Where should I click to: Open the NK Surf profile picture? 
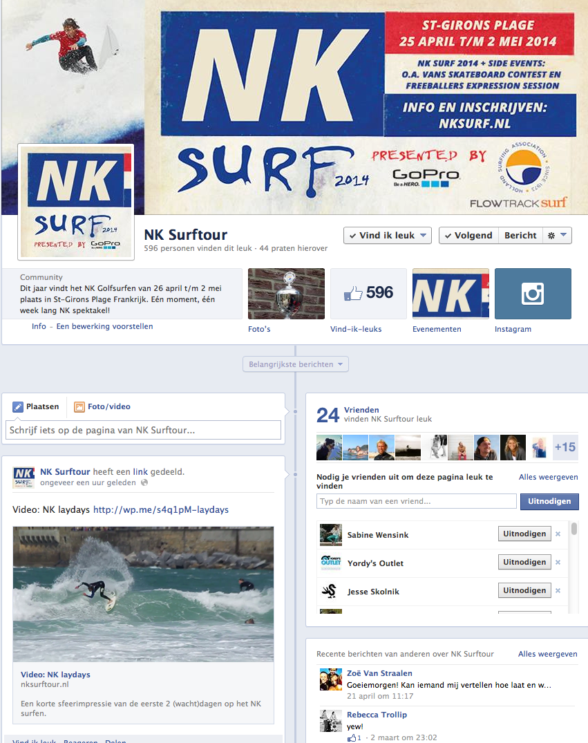pyautogui.click(x=76, y=202)
